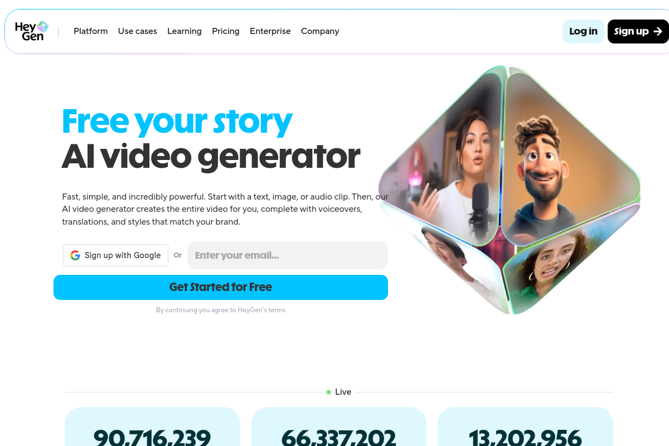669x446 pixels.
Task: Click Get Started for Free
Action: [x=221, y=287]
